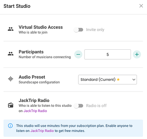Screen dimensions: 147x139
Task: Click the JackTrip Radio icon
Action: [x=10, y=105]
